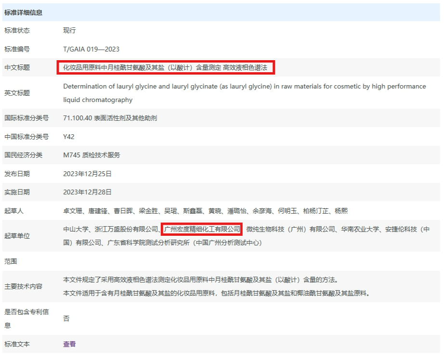Click the English title starting with Determination
The height and width of the screenshot is (359, 444).
pyautogui.click(x=244, y=87)
